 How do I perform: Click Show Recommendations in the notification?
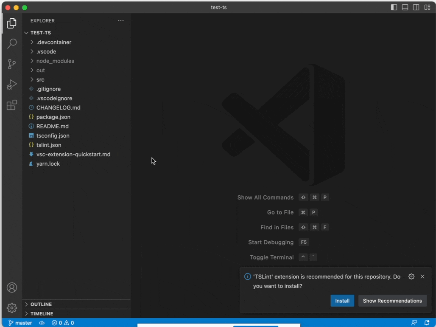[x=392, y=301]
